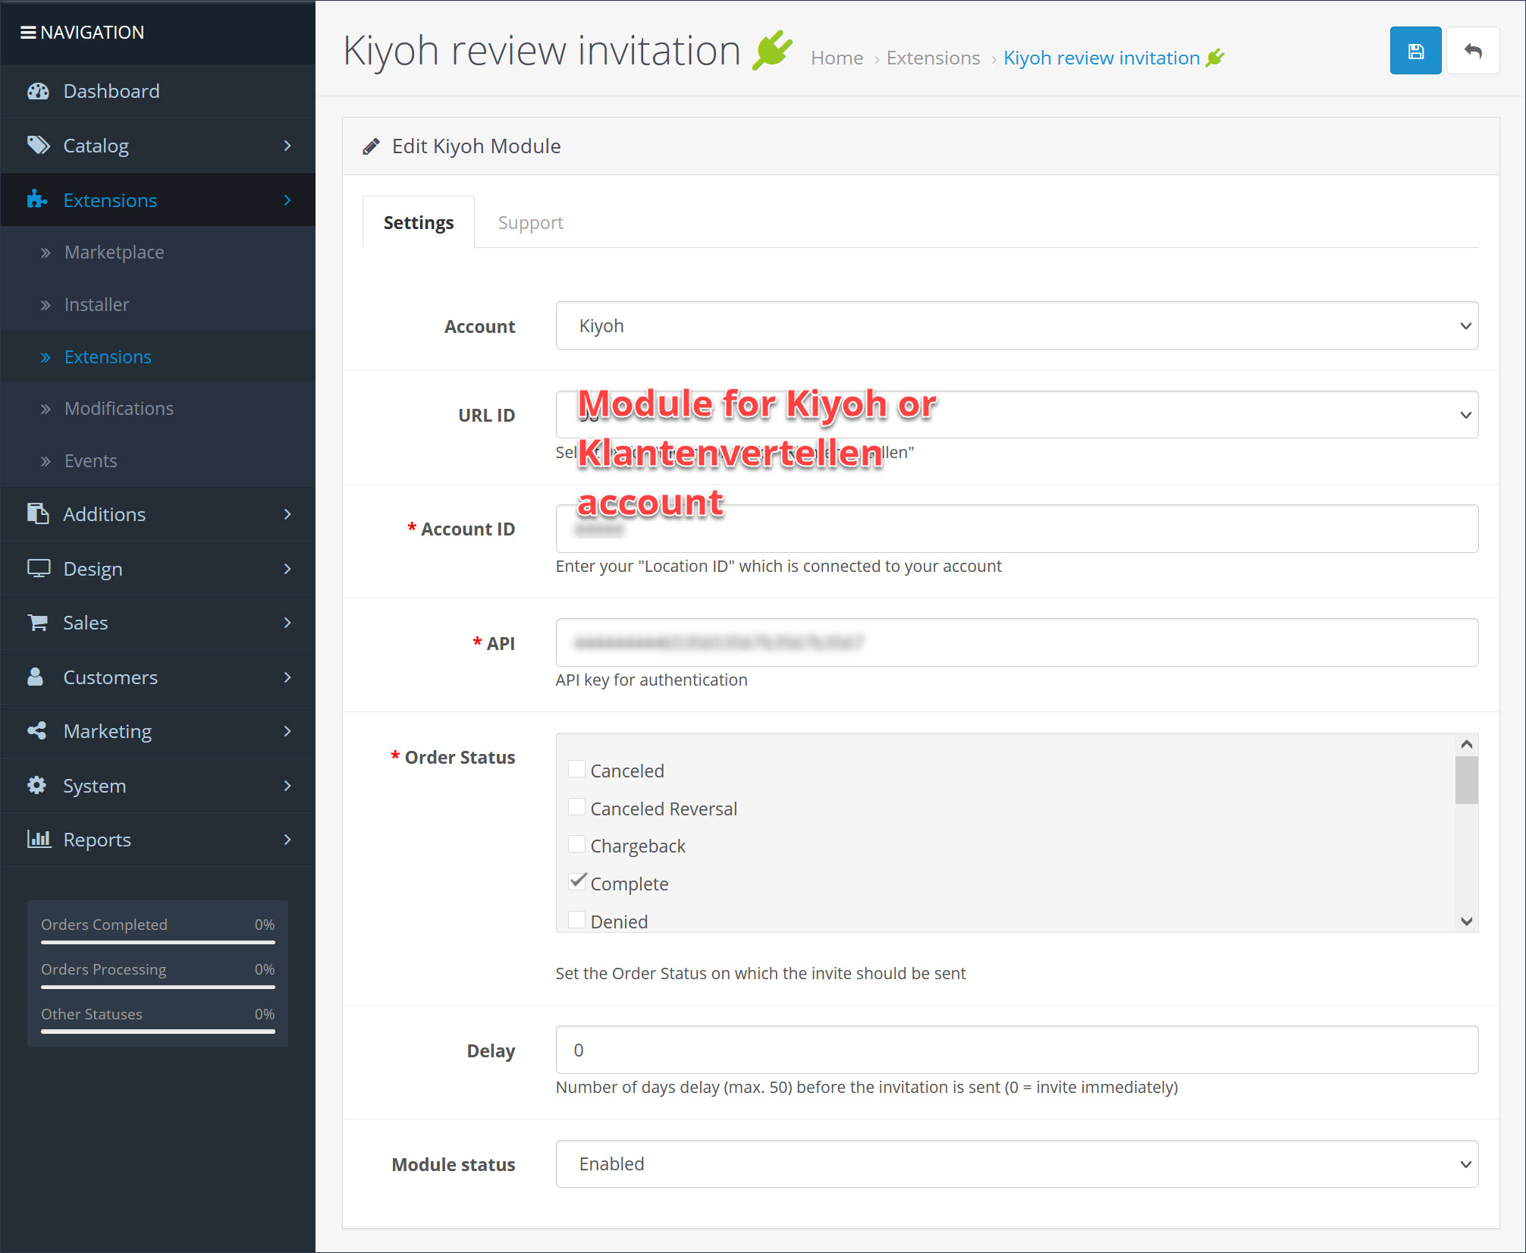The height and width of the screenshot is (1253, 1526).
Task: Focus the API key input field
Action: pos(1016,642)
